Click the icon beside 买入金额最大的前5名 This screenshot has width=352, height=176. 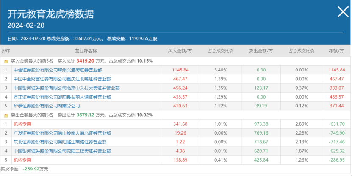coord(6,61)
